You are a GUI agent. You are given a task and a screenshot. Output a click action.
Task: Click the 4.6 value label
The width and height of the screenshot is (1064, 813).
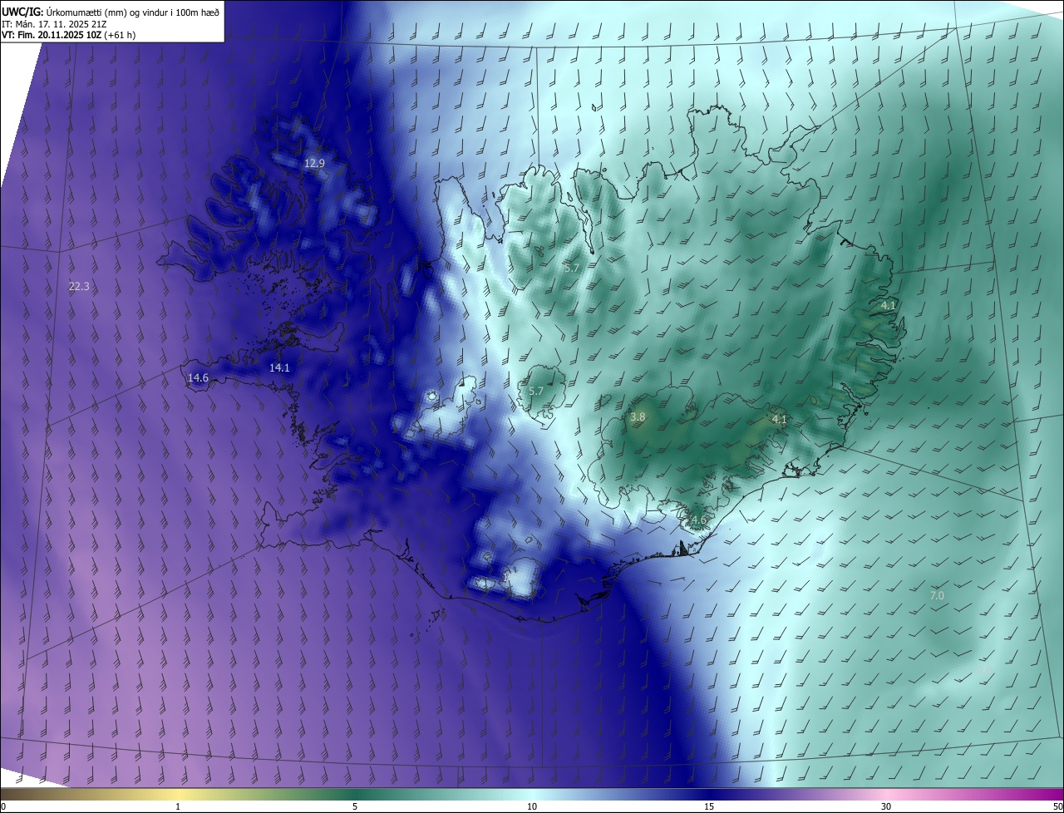(x=698, y=520)
